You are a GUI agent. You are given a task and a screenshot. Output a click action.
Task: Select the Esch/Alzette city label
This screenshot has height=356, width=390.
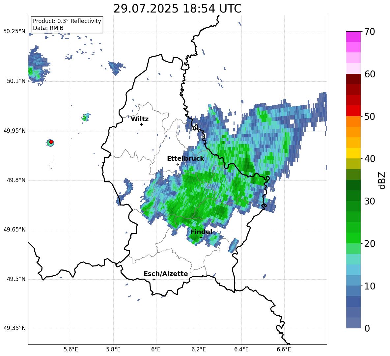pyautogui.click(x=166, y=274)
